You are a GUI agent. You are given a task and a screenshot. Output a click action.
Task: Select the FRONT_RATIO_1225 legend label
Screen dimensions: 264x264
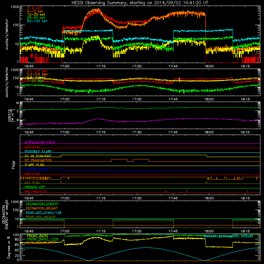pos(43,239)
